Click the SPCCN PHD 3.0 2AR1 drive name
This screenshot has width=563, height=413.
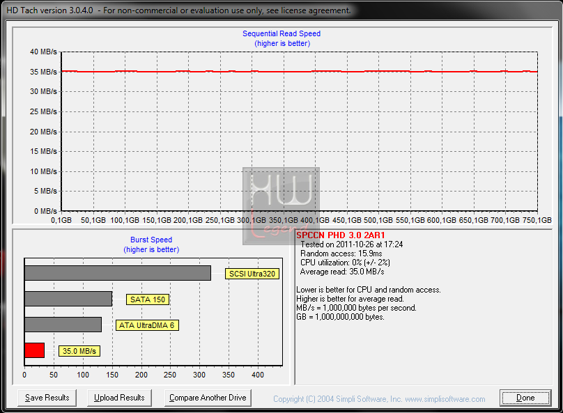pos(341,235)
